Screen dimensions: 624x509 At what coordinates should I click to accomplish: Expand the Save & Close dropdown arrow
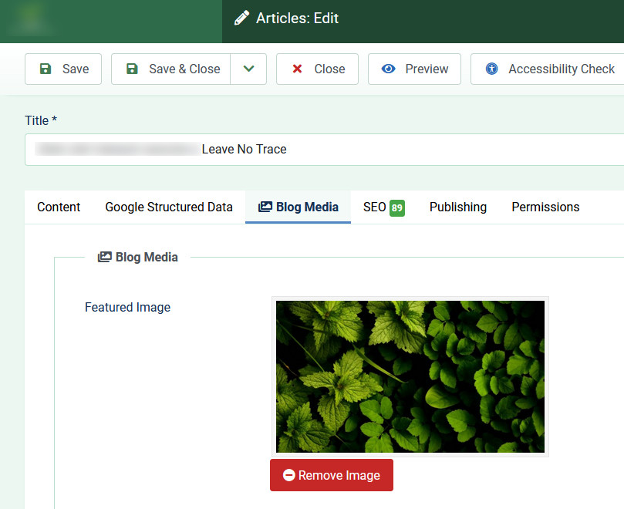[248, 69]
